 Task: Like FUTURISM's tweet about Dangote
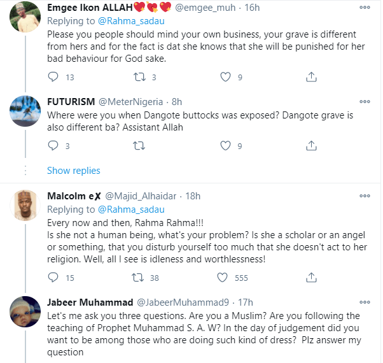(x=225, y=146)
